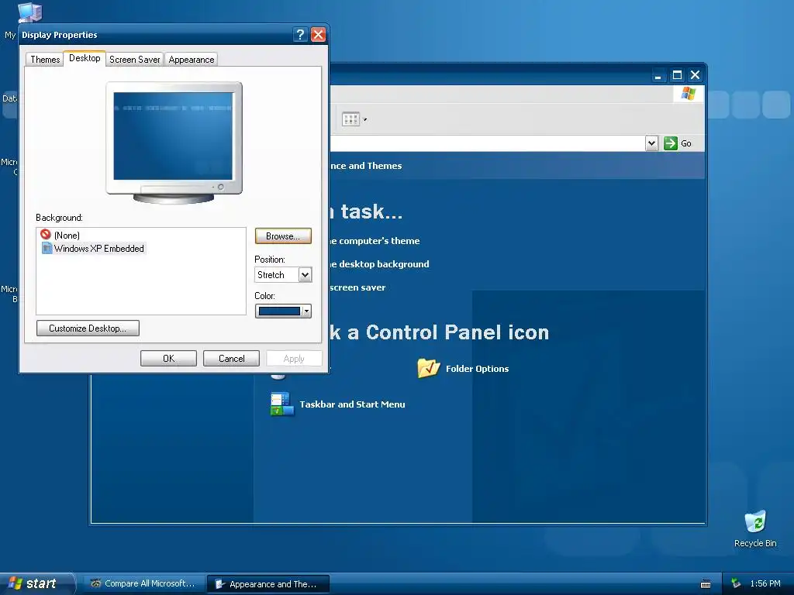Go to the Appearance tab
Screen dimensions: 794x595
[192, 59]
